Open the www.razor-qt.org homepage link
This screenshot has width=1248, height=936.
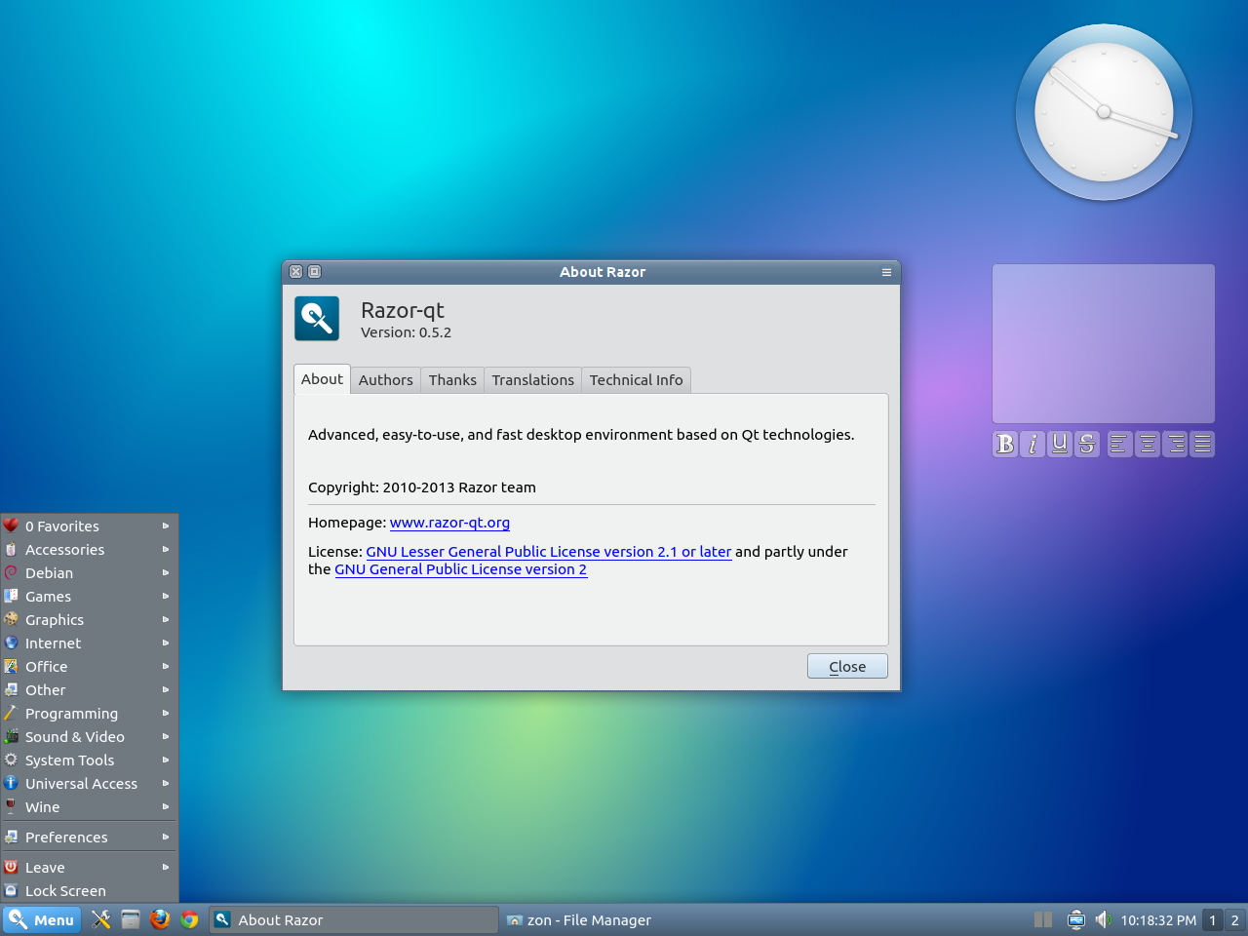click(449, 522)
